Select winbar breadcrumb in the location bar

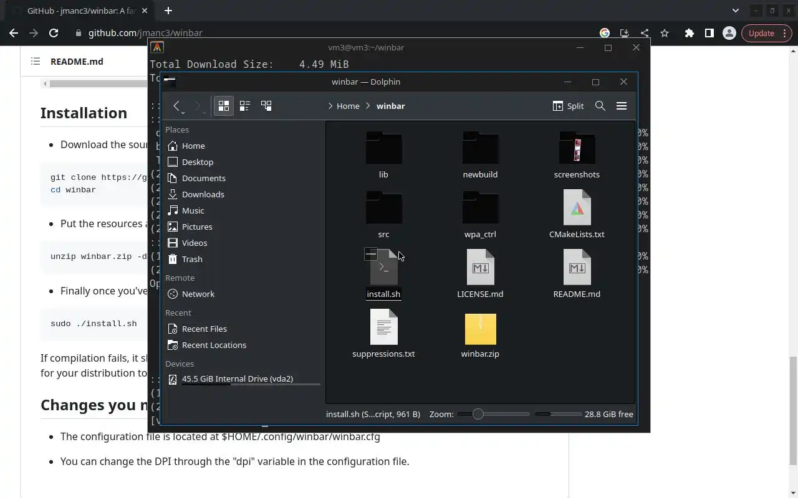click(391, 106)
